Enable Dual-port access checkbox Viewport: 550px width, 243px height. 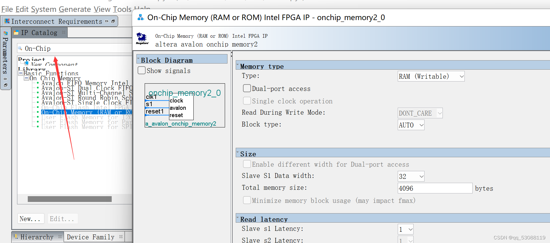(x=247, y=88)
